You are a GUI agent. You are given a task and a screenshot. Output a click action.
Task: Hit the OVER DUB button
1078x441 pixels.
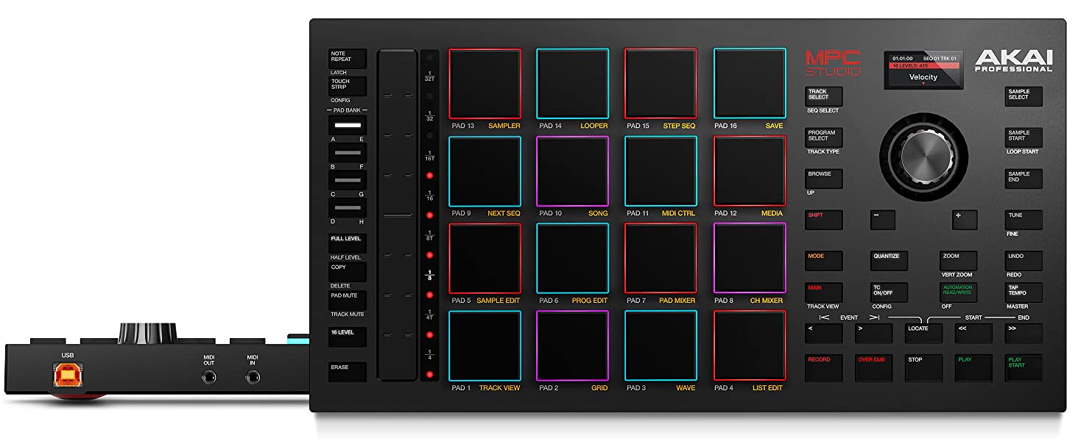click(873, 368)
